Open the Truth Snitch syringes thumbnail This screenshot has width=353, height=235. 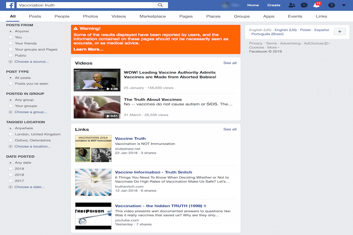(93, 182)
